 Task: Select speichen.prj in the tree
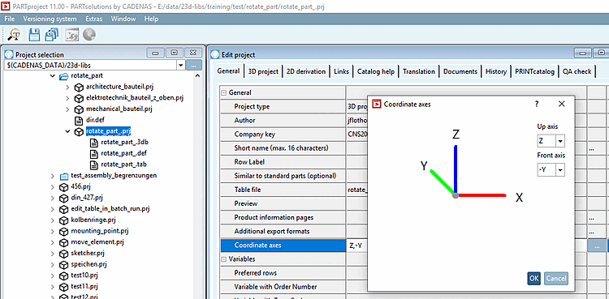point(89,264)
